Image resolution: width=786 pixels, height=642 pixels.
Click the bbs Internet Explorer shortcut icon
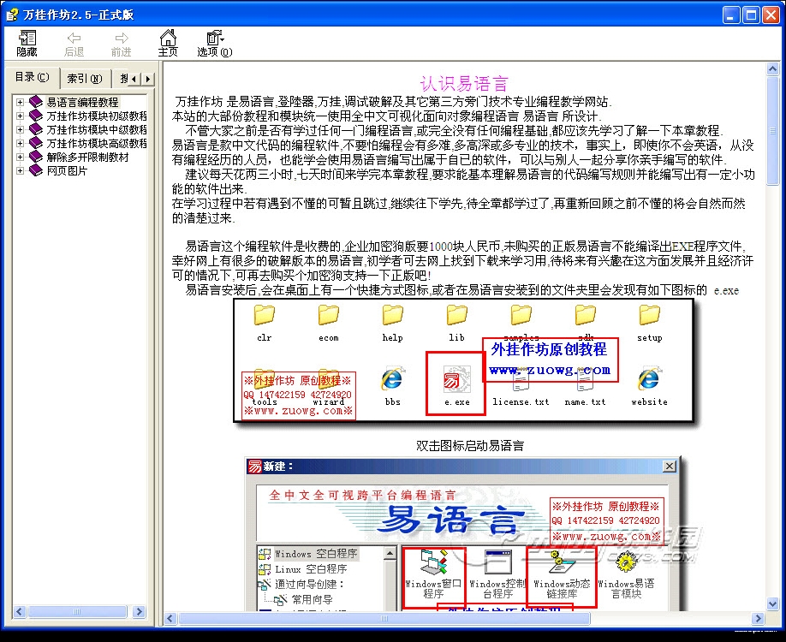click(392, 379)
